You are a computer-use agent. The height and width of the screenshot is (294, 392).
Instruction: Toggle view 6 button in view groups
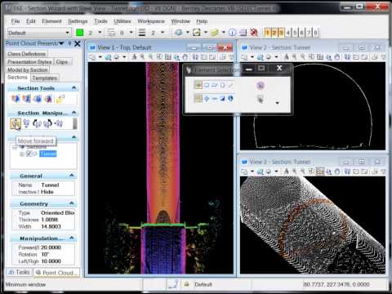[301, 33]
